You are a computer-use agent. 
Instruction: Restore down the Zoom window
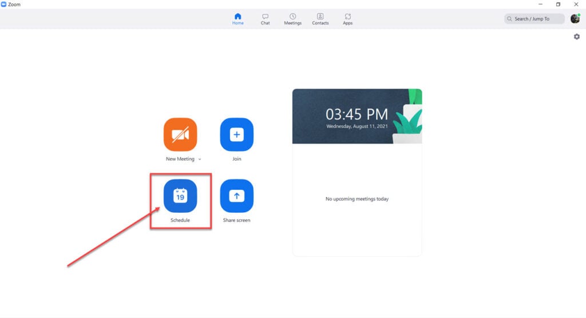point(558,5)
